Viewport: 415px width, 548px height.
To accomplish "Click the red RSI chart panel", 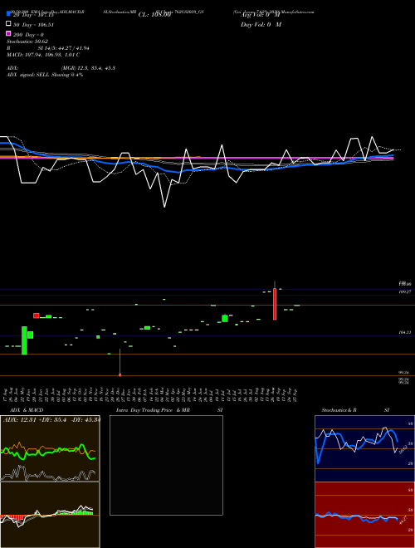I will pos(364,515).
